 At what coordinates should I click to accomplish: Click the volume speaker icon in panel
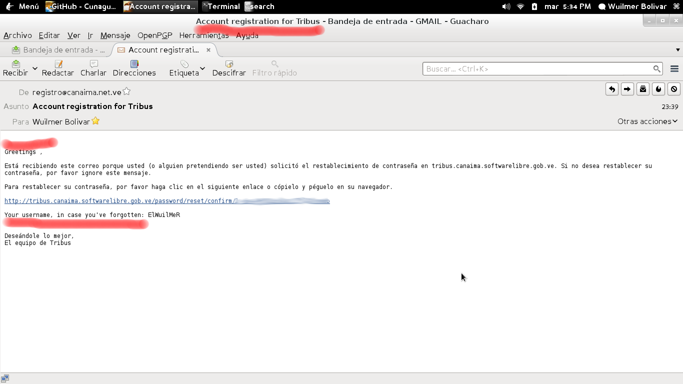point(506,6)
